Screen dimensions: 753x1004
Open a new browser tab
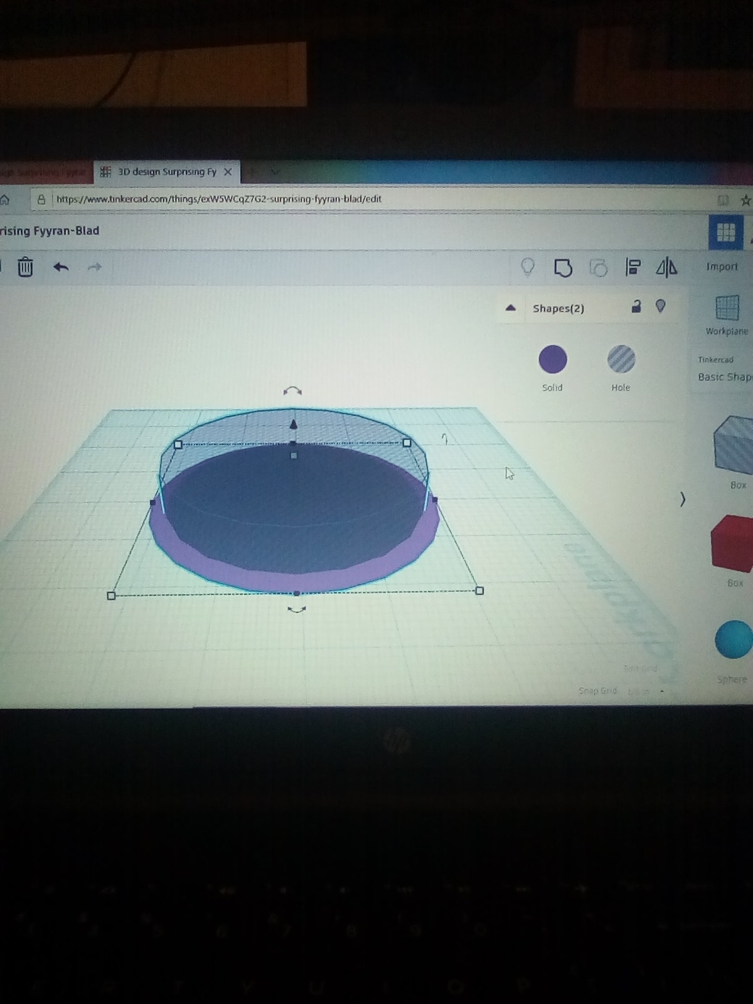click(x=253, y=171)
